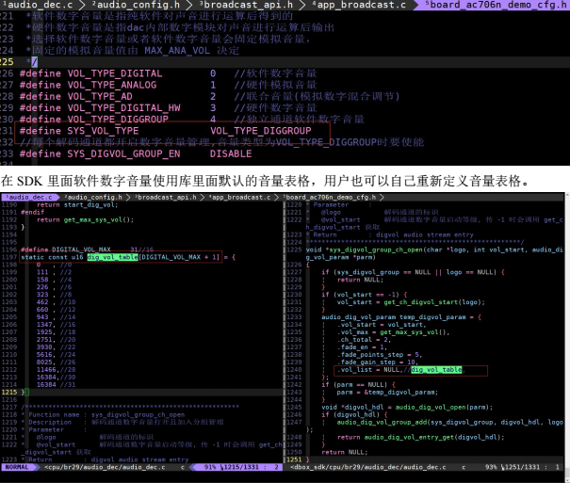Click the table value 943
The height and width of the screenshot is (483, 570).
(x=42, y=317)
